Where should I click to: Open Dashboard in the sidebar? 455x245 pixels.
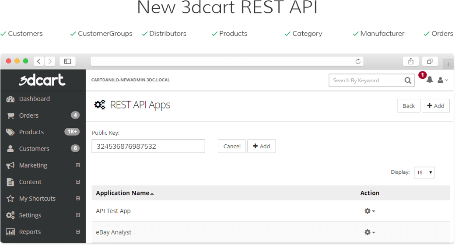click(x=34, y=99)
